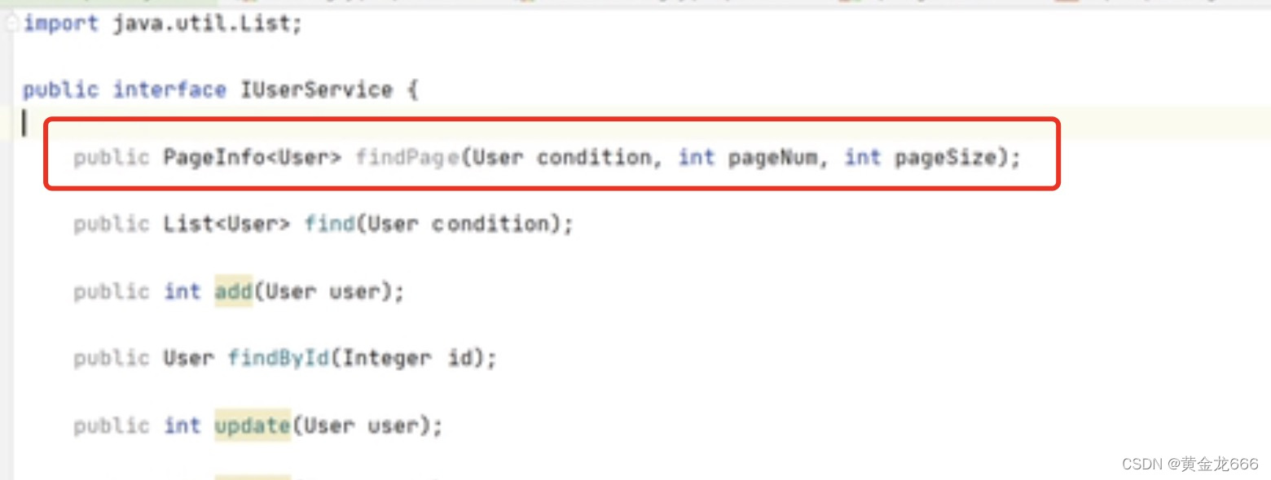The image size is (1271, 480).
Task: Click the find(User condition) method name
Action: 329,224
